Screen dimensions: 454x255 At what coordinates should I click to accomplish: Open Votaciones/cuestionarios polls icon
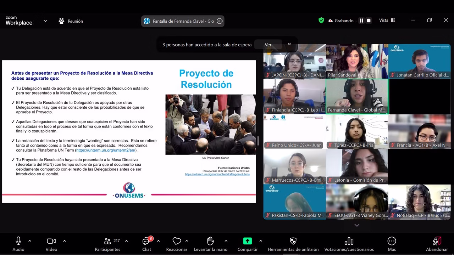click(x=349, y=242)
